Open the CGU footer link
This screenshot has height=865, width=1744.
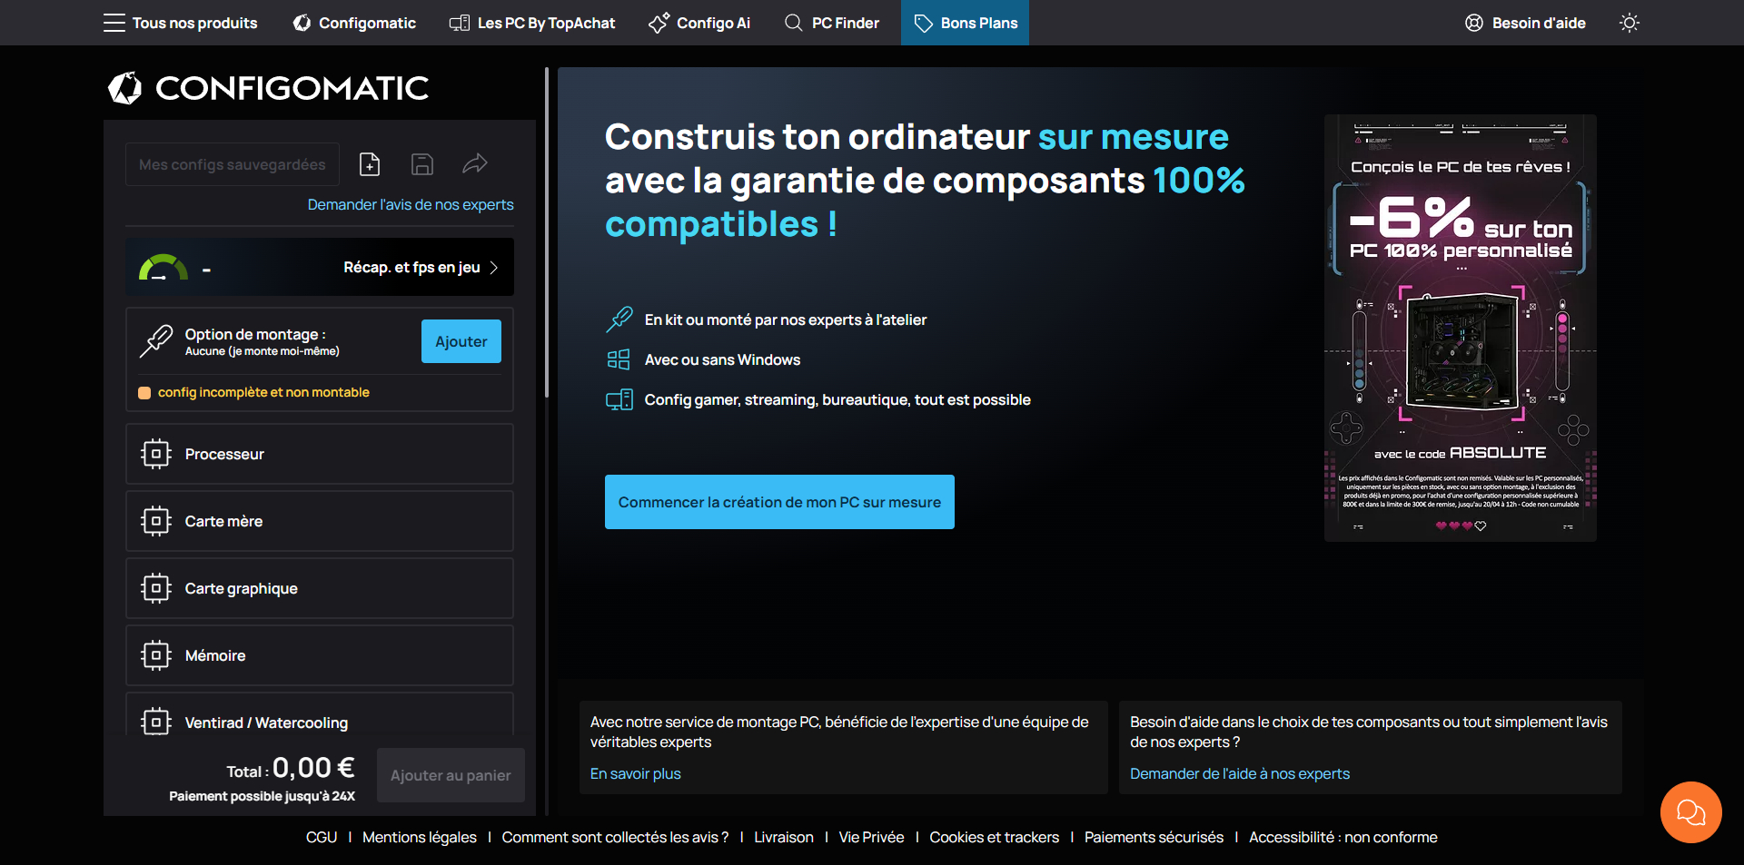pos(322,837)
